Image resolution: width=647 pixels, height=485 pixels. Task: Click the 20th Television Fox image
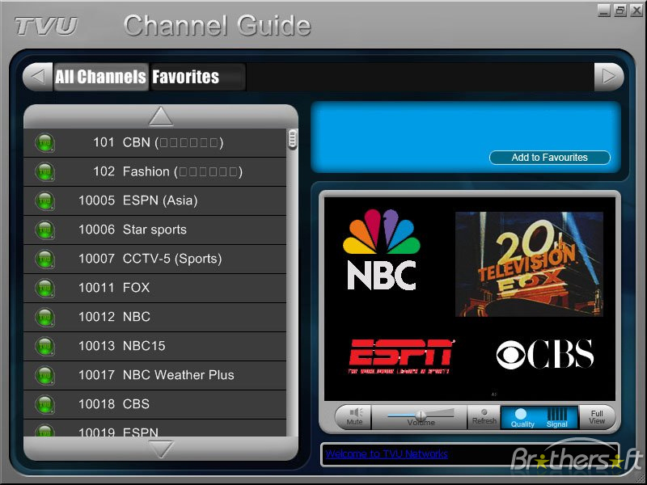click(529, 264)
